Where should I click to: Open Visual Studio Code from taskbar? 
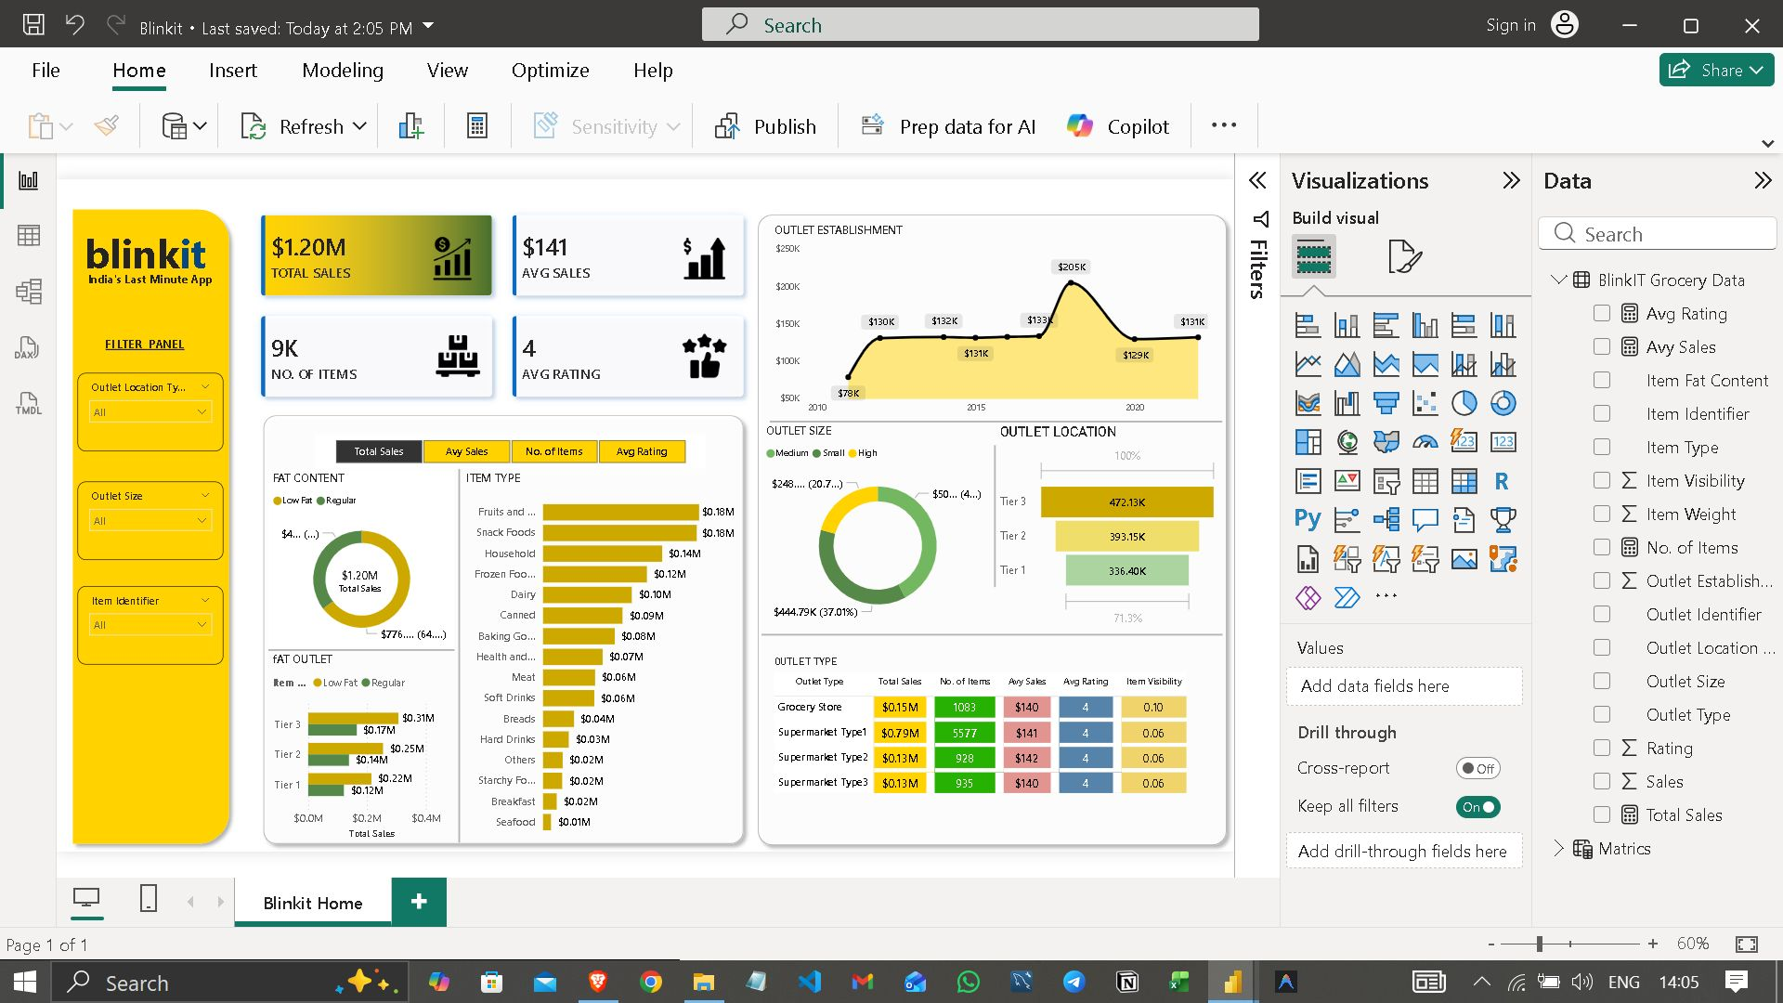[810, 982]
